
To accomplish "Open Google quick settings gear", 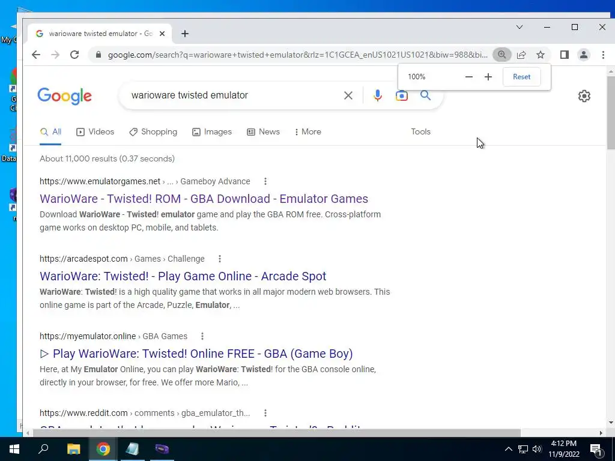I will click(584, 95).
